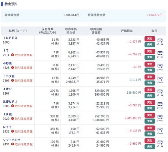Open 取引注意情報 link for JR東

click(24, 119)
